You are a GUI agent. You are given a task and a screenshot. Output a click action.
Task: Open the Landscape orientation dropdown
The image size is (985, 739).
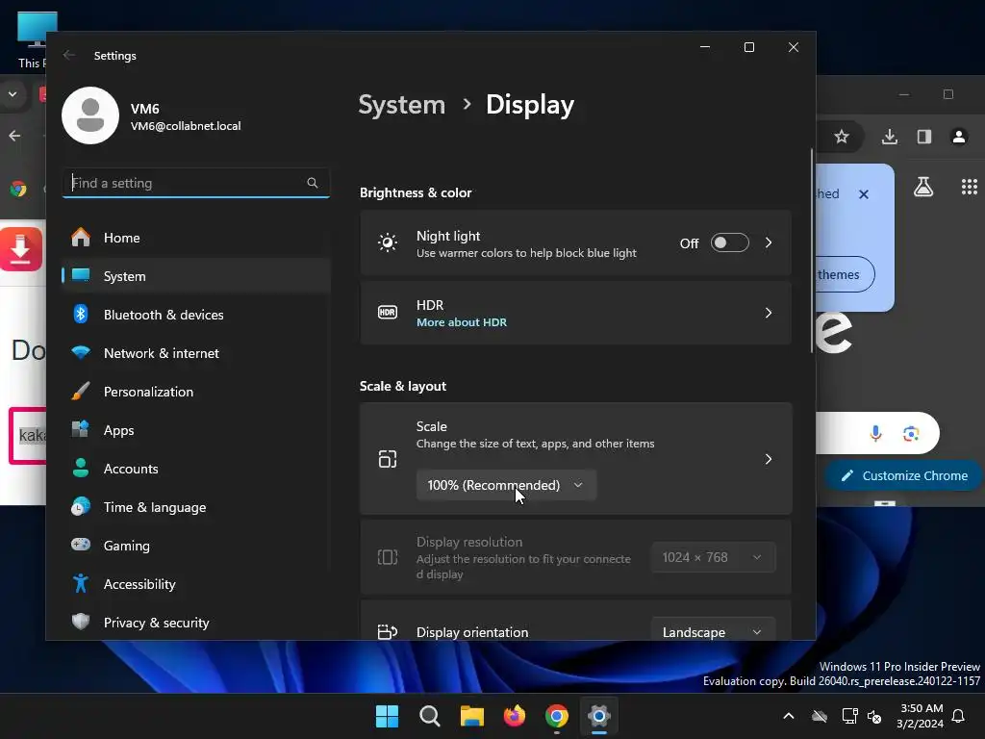pos(714,631)
